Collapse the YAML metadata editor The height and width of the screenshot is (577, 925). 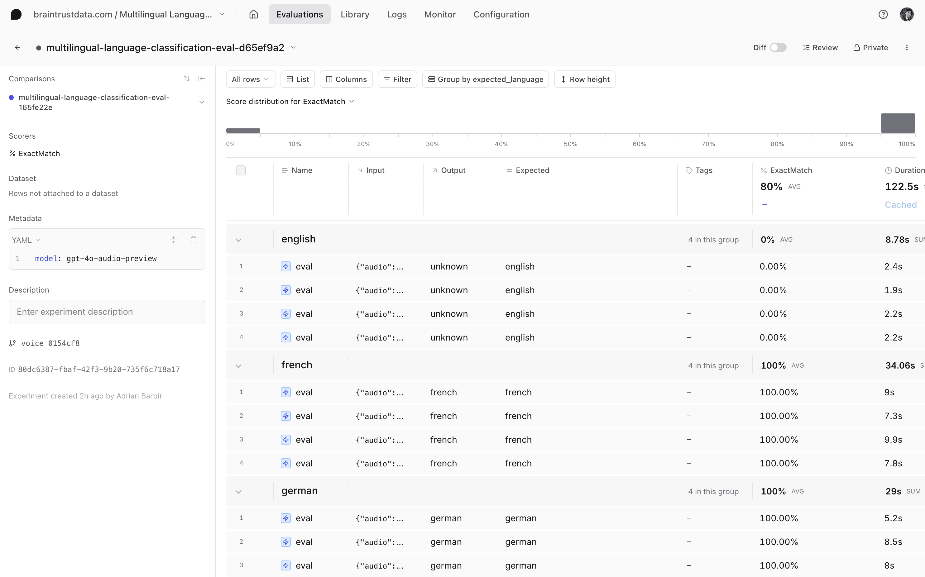(173, 240)
